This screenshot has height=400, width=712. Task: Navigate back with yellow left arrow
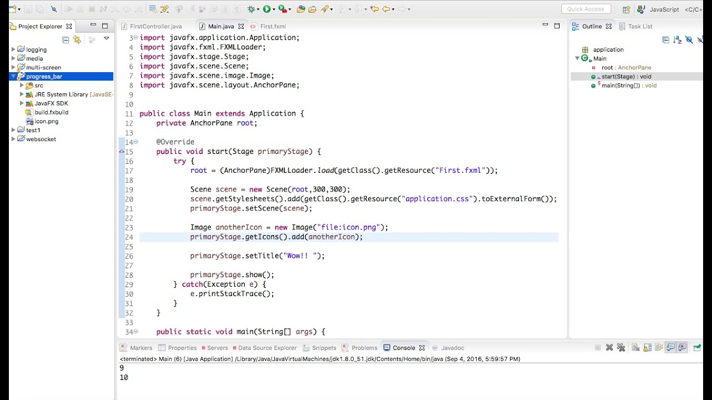coord(386,9)
